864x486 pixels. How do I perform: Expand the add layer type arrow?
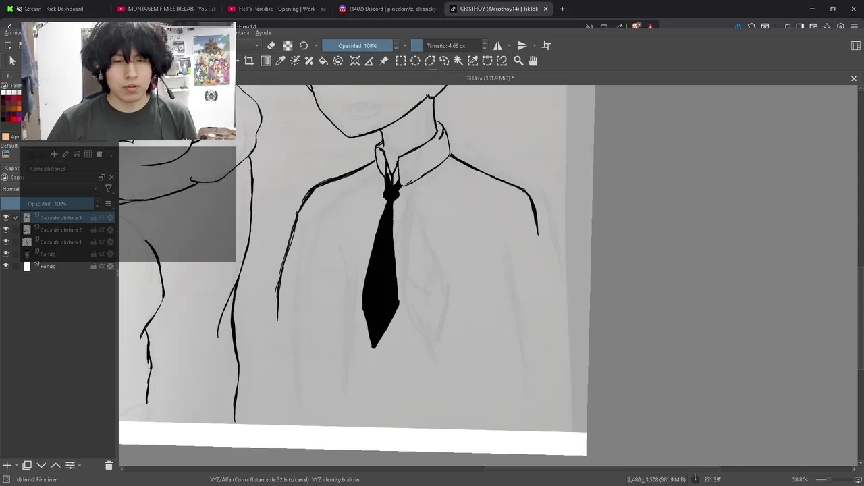point(16,465)
